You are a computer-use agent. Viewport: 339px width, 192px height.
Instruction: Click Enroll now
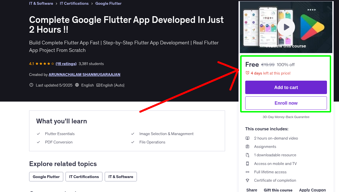[286, 103]
